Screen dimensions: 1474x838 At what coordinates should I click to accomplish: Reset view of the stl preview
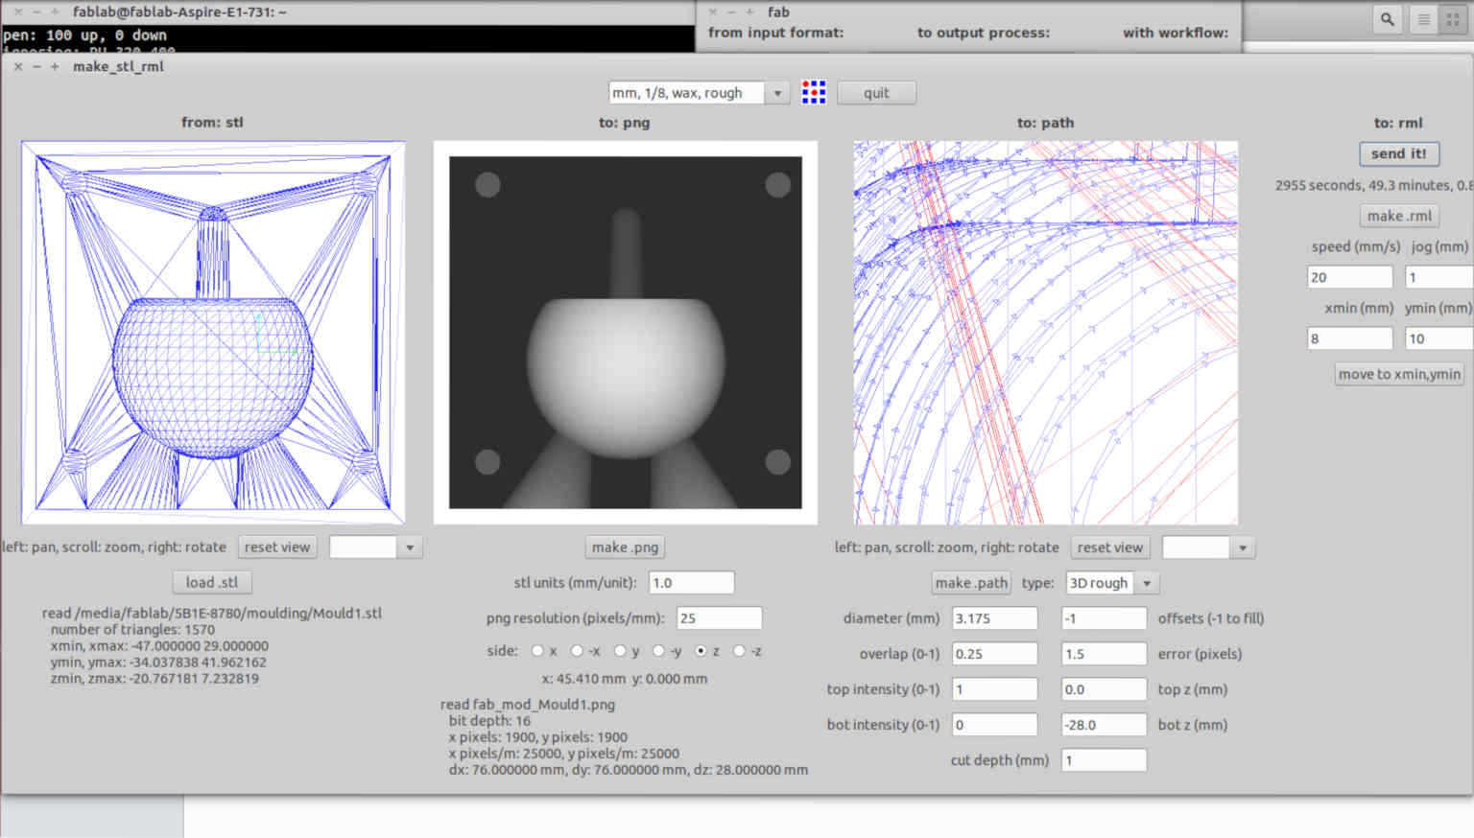click(277, 547)
